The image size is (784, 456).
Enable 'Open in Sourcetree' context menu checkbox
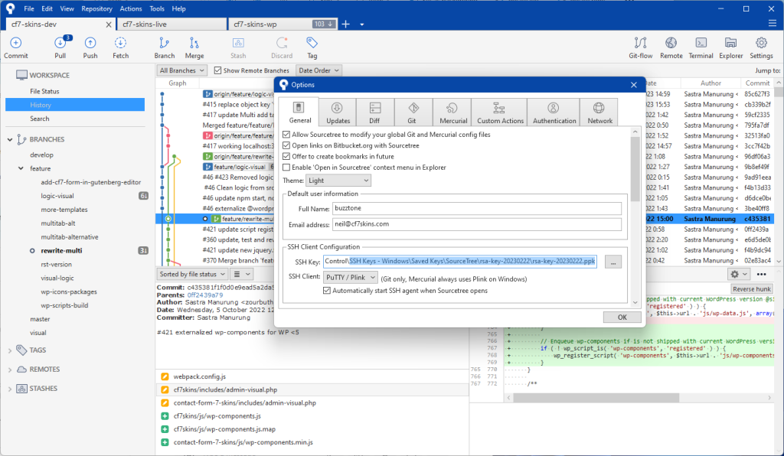click(x=286, y=167)
